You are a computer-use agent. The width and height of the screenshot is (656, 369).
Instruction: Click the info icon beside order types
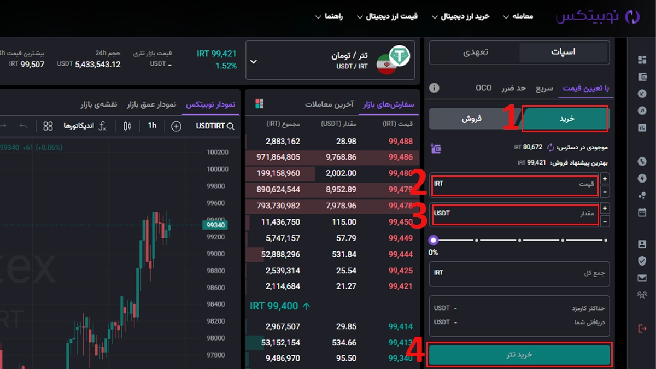click(x=435, y=88)
